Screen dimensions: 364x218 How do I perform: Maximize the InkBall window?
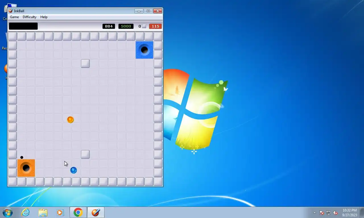148,11
